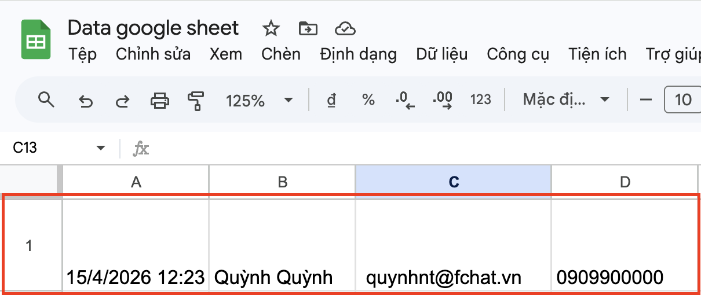Open the search menus magnifier
Screen dimensions: 701x295
46,100
